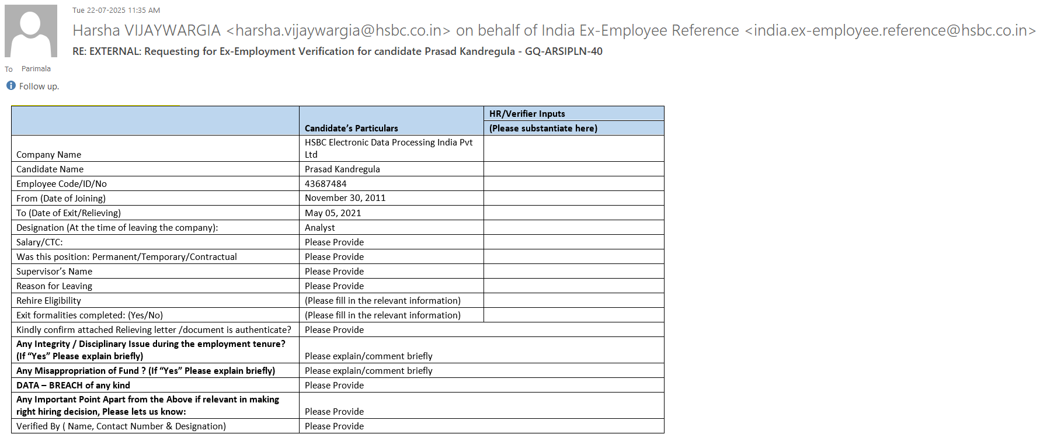Click 'Please Provide' in the Any Important Point row
The width and height of the screenshot is (1040, 434).
pyautogui.click(x=335, y=412)
